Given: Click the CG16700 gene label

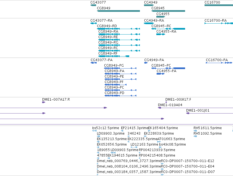Looking at the screenshot, I should (x=212, y=2).
